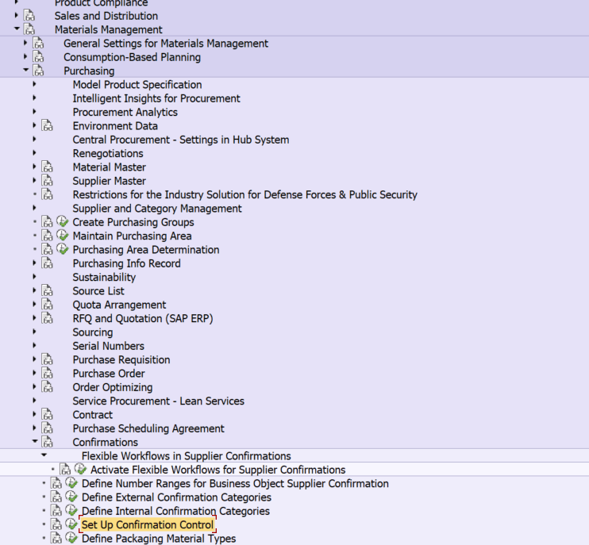
Task: Select RFQ and Quotation (SAP ERP) entry
Action: click(143, 319)
